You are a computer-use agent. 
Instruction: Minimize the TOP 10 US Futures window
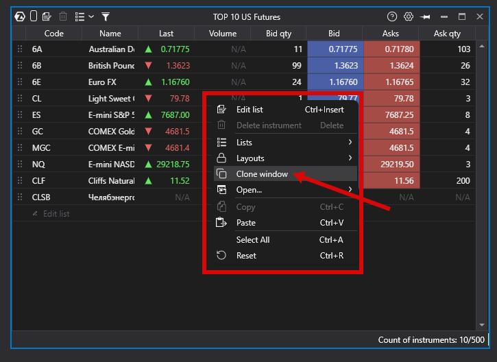444,17
